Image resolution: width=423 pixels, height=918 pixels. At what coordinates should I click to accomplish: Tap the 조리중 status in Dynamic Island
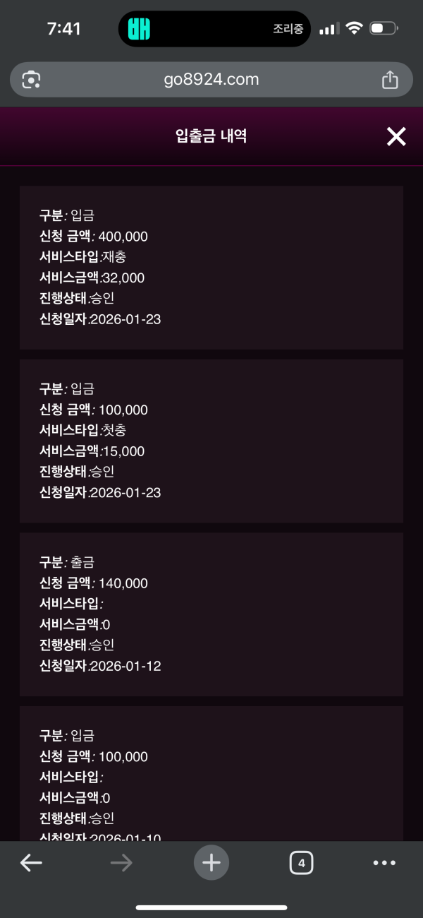click(288, 29)
